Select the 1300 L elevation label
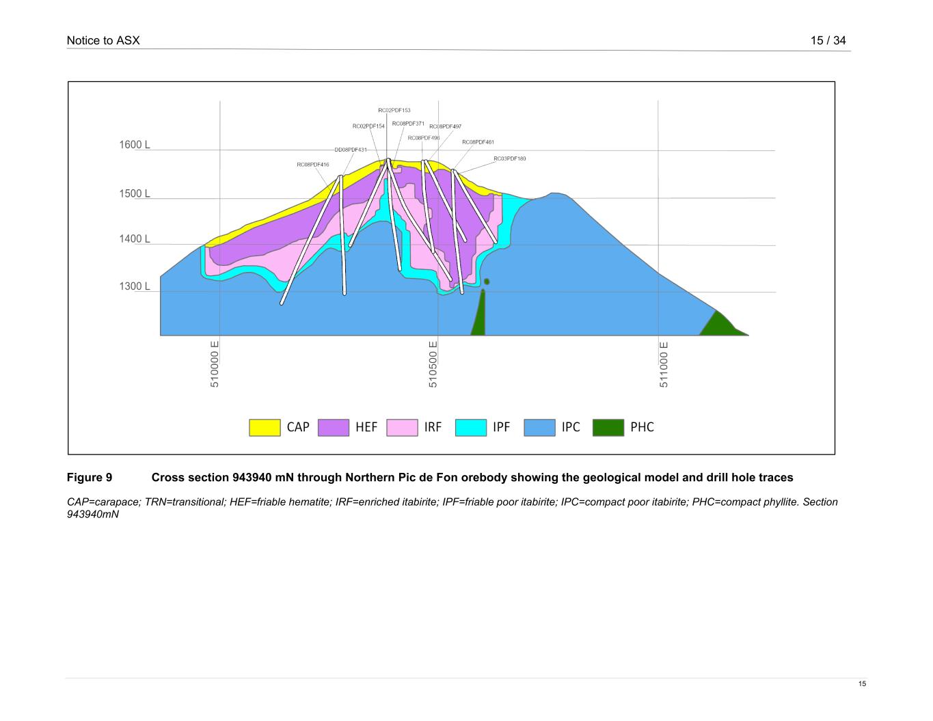This screenshot has width=933, height=721. (x=135, y=286)
